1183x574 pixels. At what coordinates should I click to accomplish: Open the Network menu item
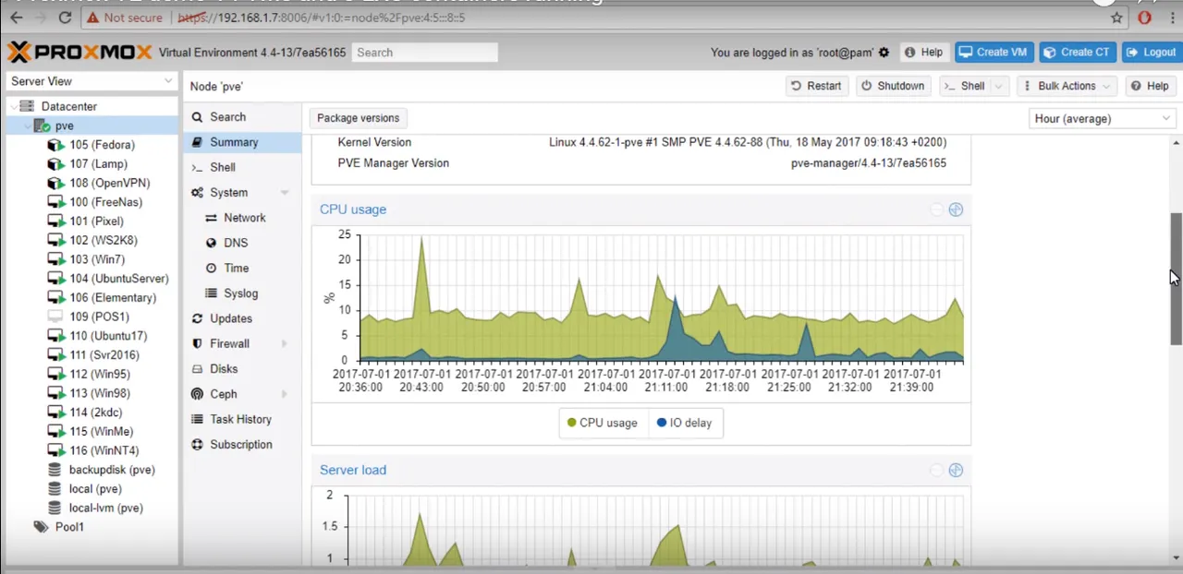(242, 218)
